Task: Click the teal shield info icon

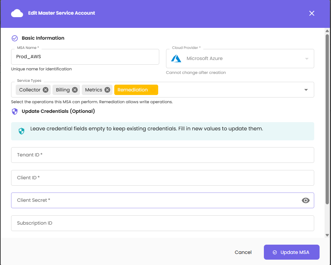Action: tap(21, 131)
